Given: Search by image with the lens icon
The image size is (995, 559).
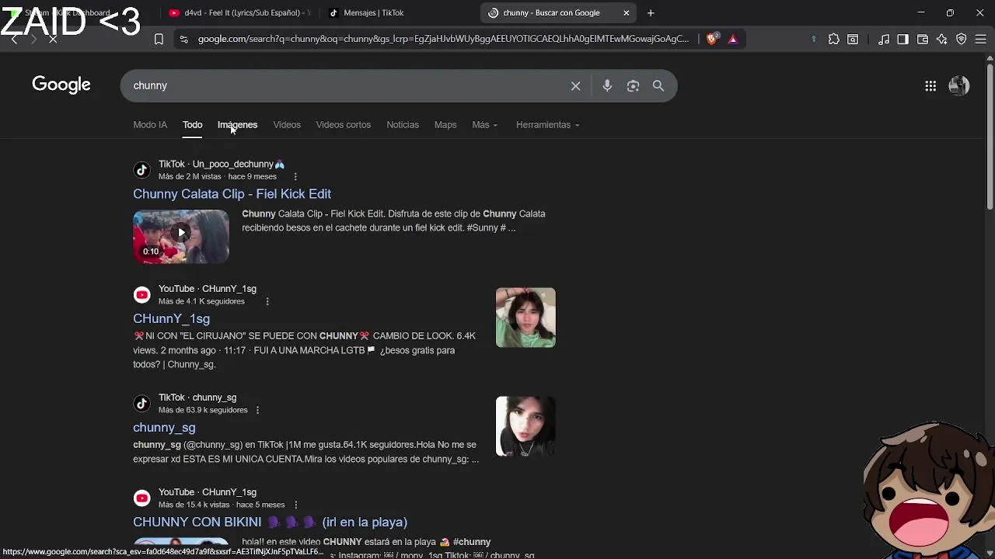Looking at the screenshot, I should [x=633, y=86].
